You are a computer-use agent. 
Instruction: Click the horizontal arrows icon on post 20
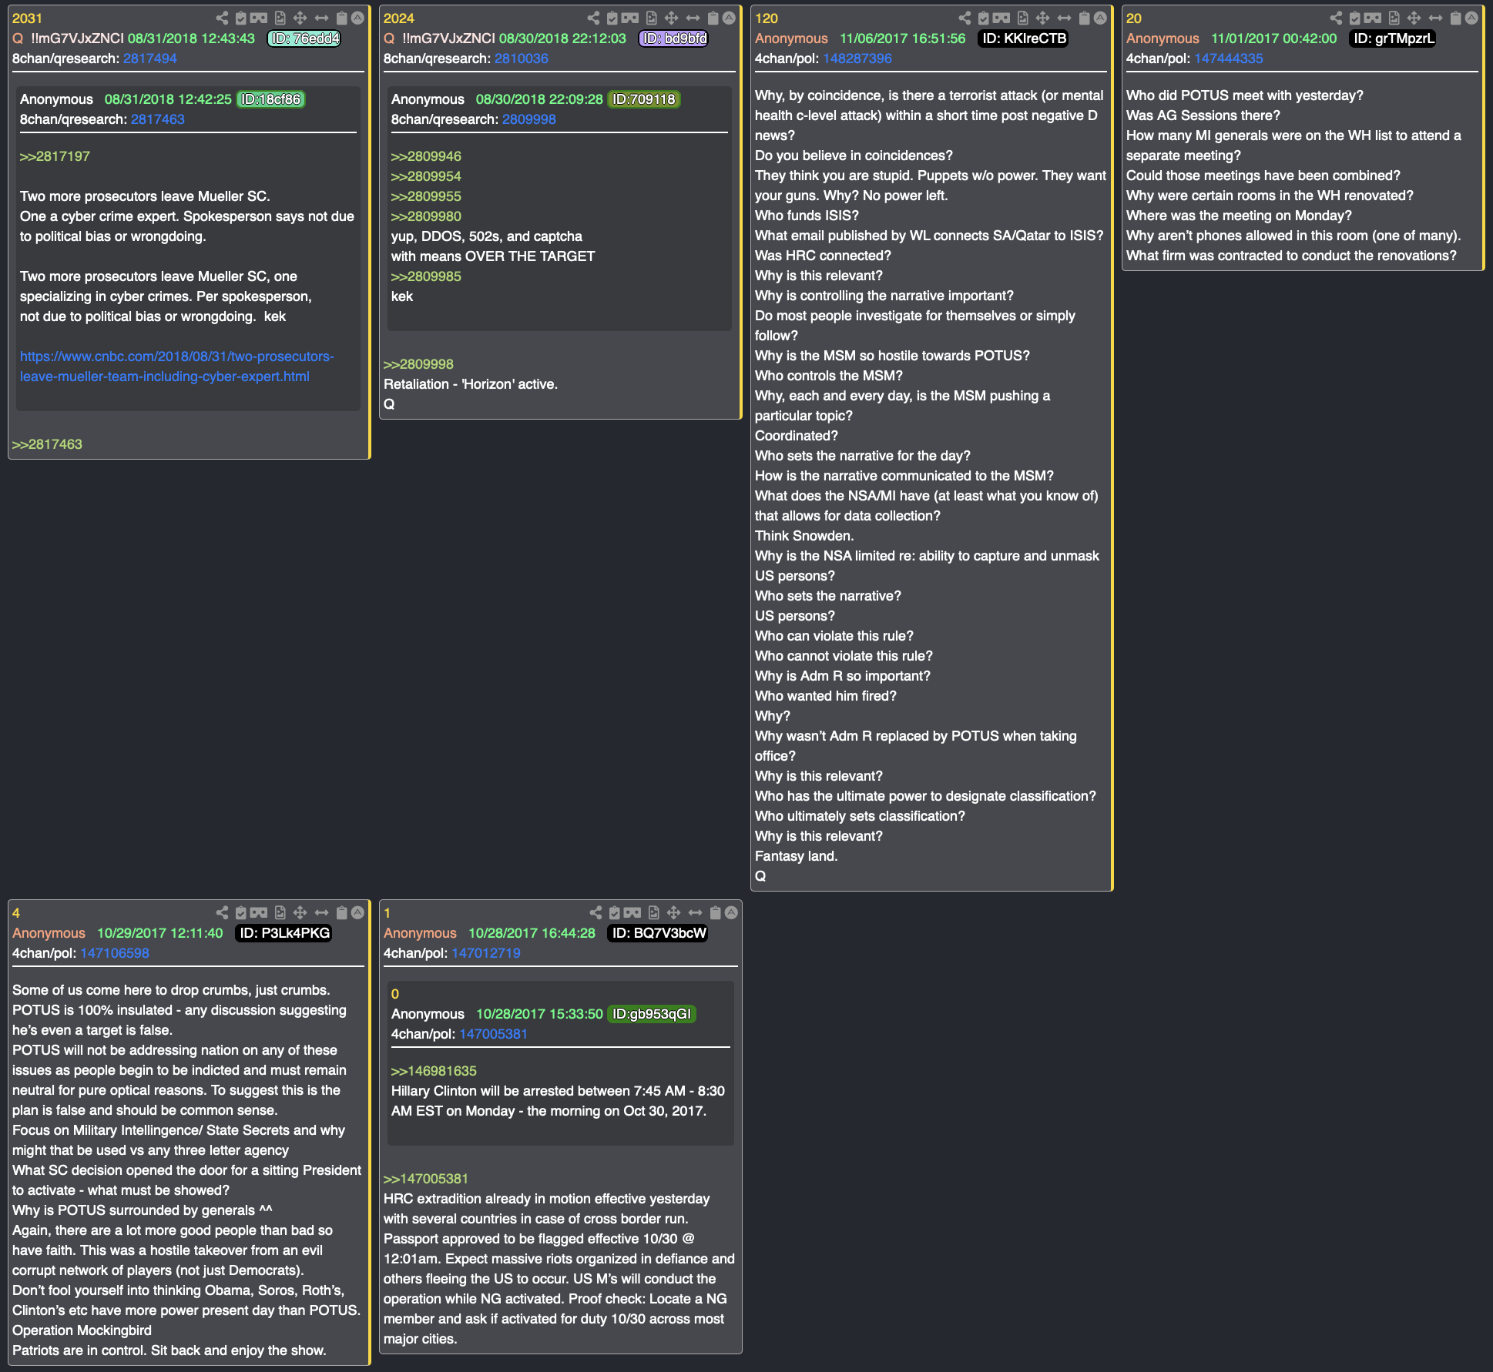(x=1436, y=18)
